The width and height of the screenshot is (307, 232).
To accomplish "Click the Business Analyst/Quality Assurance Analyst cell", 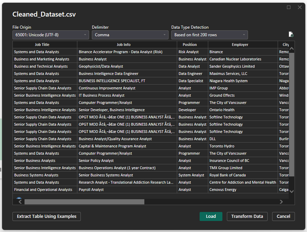I will click(127, 139).
